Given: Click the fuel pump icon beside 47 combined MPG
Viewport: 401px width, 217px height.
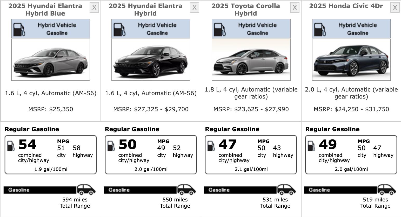Looking at the screenshot, I should pos(211,146).
